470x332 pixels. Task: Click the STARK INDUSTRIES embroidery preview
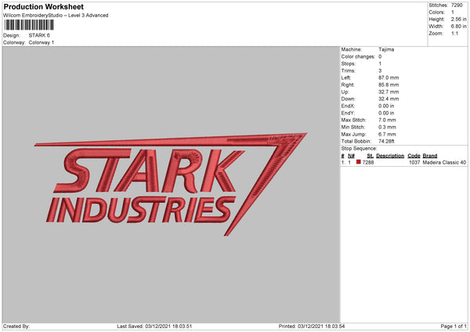[171, 184]
